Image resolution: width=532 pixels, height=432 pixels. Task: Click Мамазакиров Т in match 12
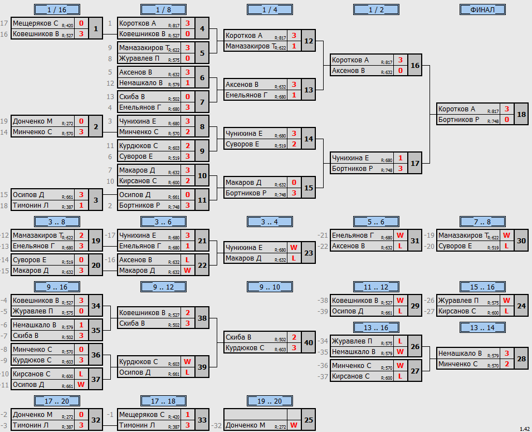pos(250,46)
